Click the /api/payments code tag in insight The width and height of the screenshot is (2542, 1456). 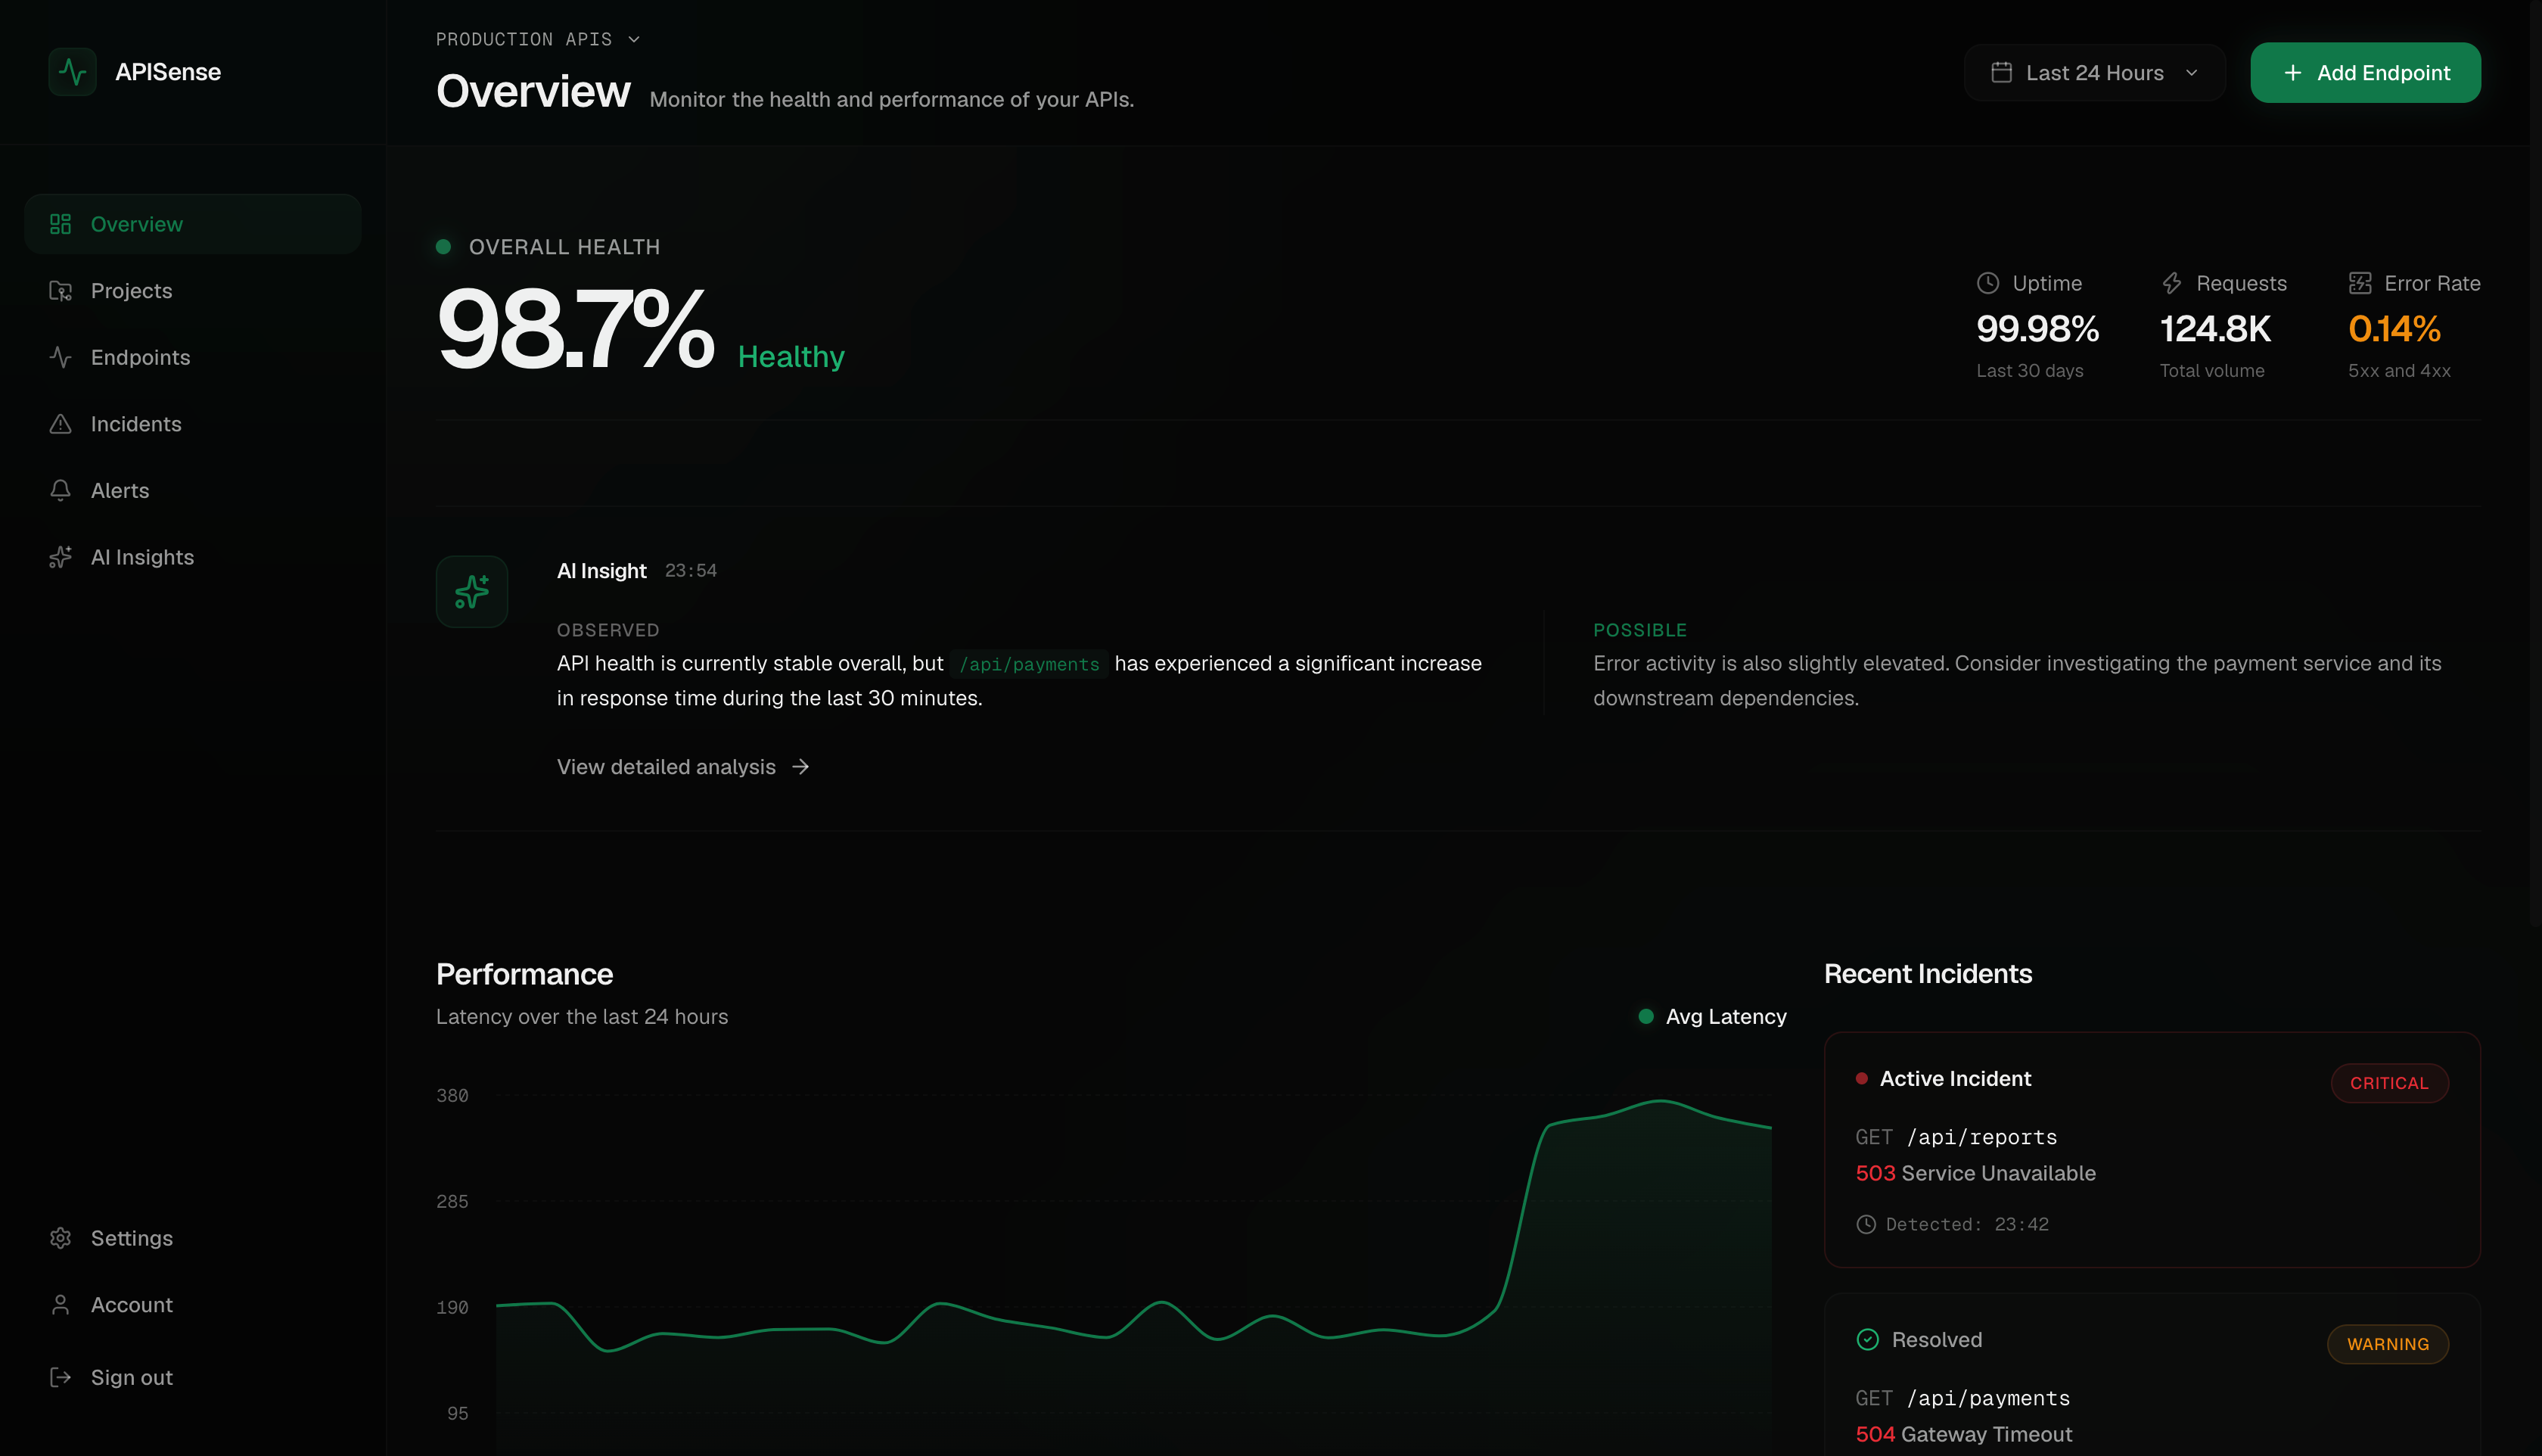[x=1029, y=664]
